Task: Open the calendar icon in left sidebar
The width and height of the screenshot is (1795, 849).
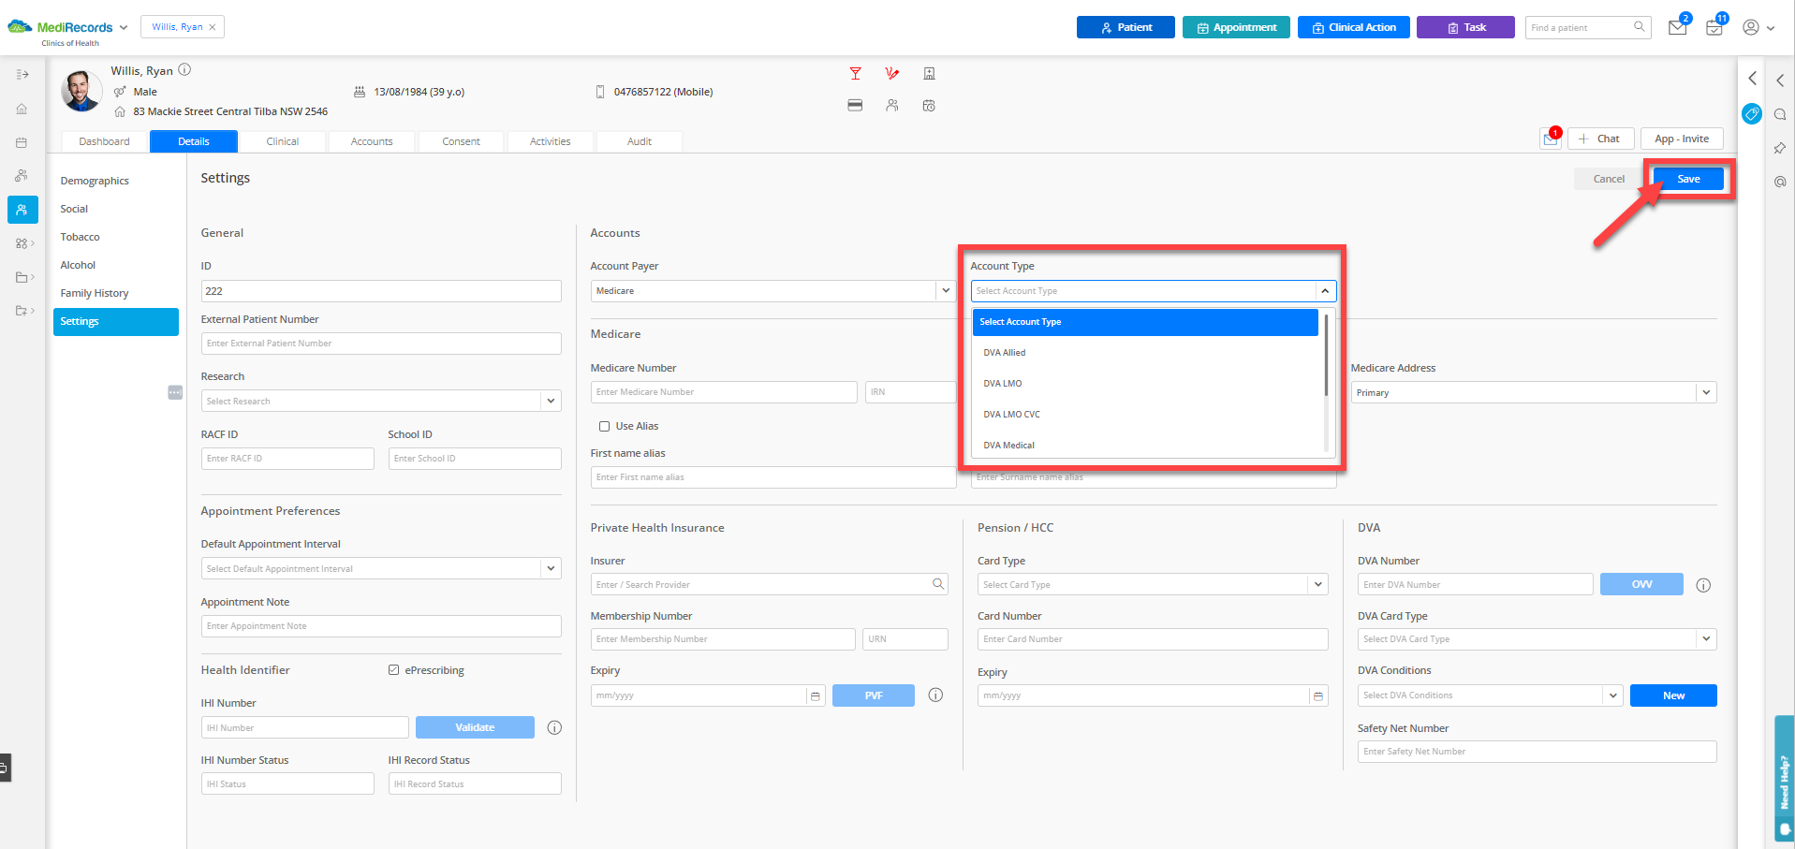Action: (22, 141)
